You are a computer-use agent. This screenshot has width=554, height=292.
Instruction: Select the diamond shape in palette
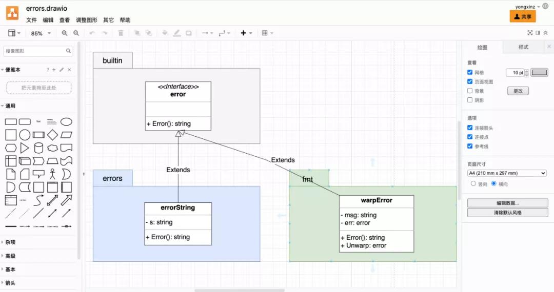tap(52, 135)
